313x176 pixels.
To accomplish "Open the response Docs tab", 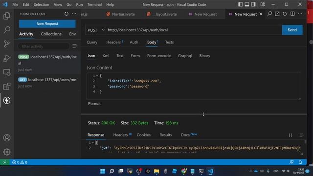I will [189, 135].
